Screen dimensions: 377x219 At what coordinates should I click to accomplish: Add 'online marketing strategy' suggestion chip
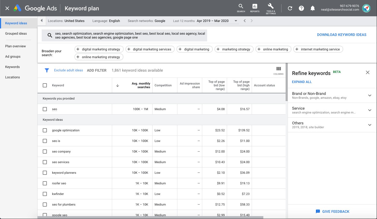pos(99,57)
